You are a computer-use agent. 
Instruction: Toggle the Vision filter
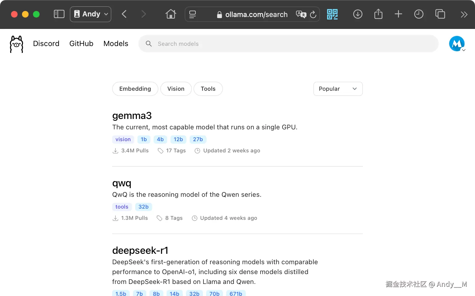(x=176, y=89)
